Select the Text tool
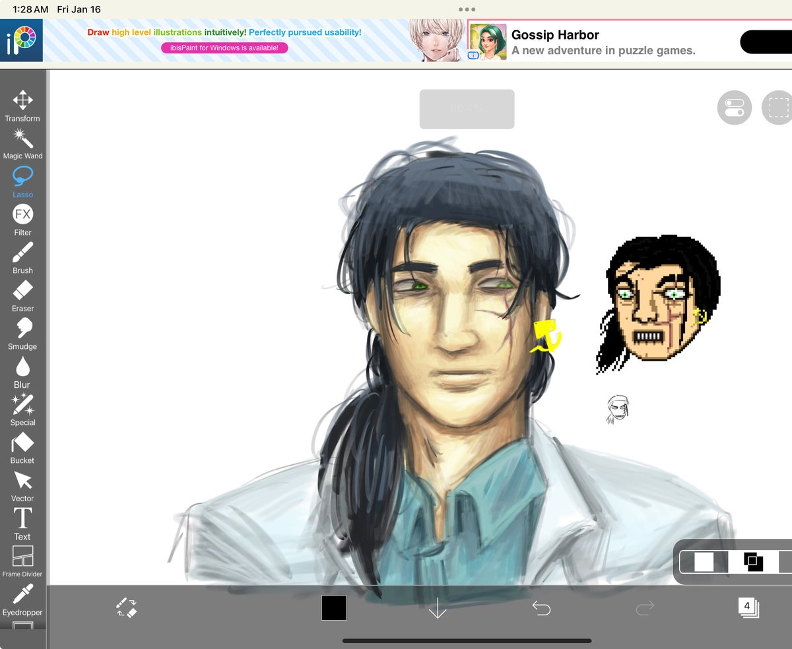The width and height of the screenshot is (792, 649). (22, 524)
